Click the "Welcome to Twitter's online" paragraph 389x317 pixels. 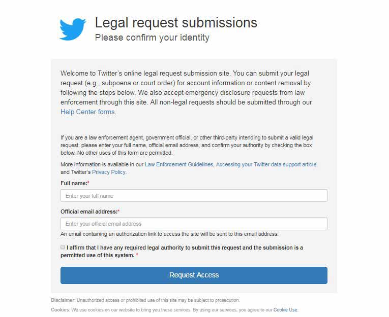[186, 88]
